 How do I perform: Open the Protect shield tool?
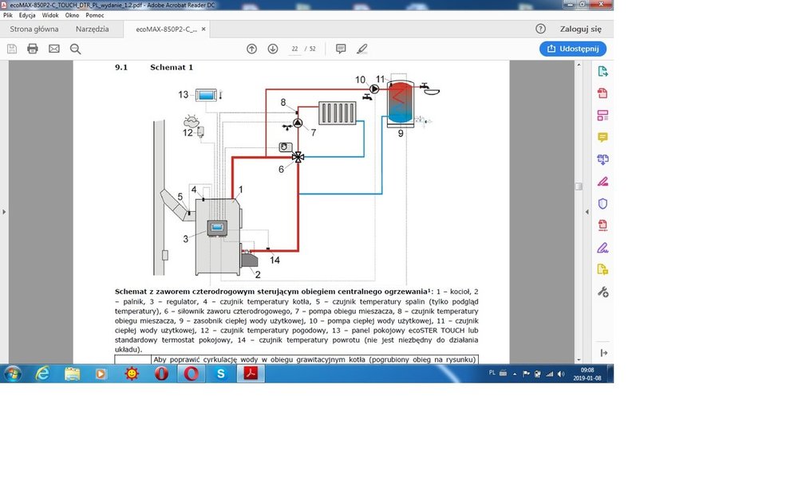(602, 203)
